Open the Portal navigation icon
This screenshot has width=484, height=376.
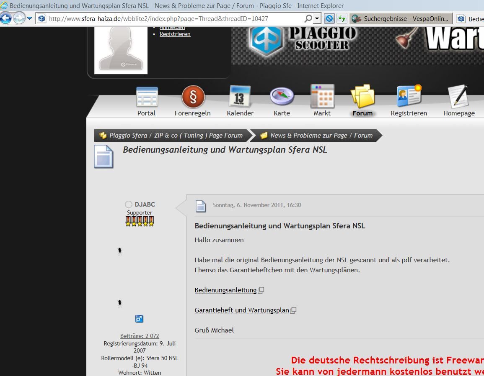[x=147, y=97]
